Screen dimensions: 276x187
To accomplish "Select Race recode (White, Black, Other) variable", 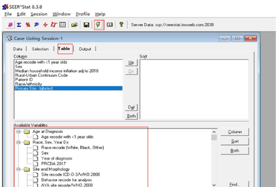I will 73,148.
